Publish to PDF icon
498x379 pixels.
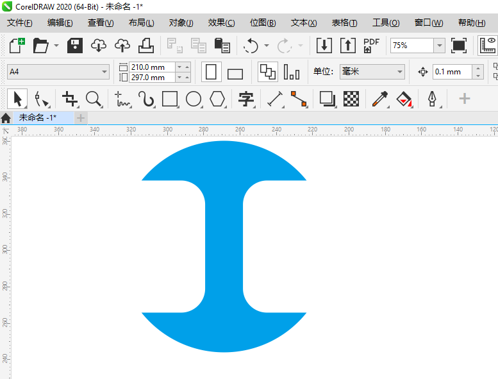(371, 46)
